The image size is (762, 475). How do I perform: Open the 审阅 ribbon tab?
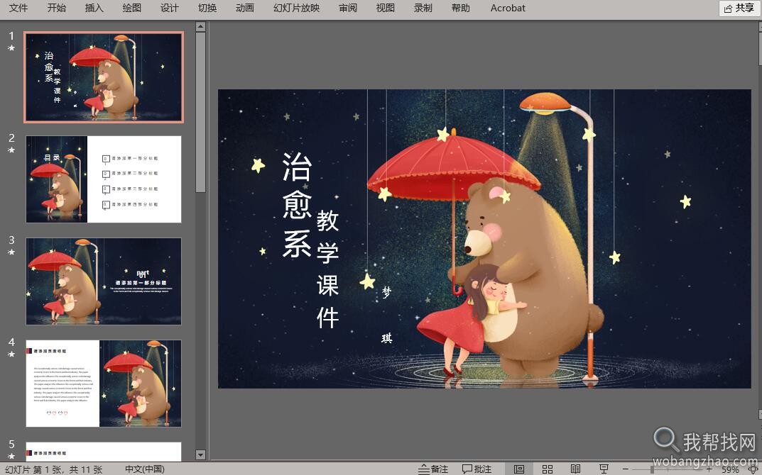click(x=348, y=8)
